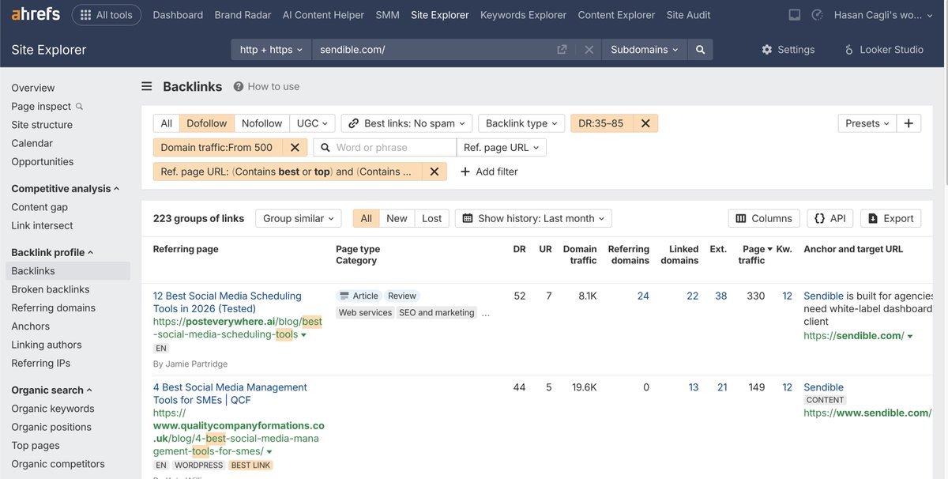The width and height of the screenshot is (948, 479).
Task: Open Broken backlinks in the sidebar
Action: [51, 289]
